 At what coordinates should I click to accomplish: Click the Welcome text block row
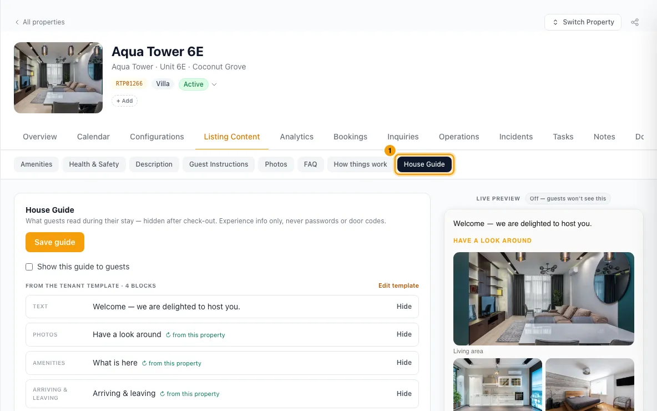coord(222,307)
